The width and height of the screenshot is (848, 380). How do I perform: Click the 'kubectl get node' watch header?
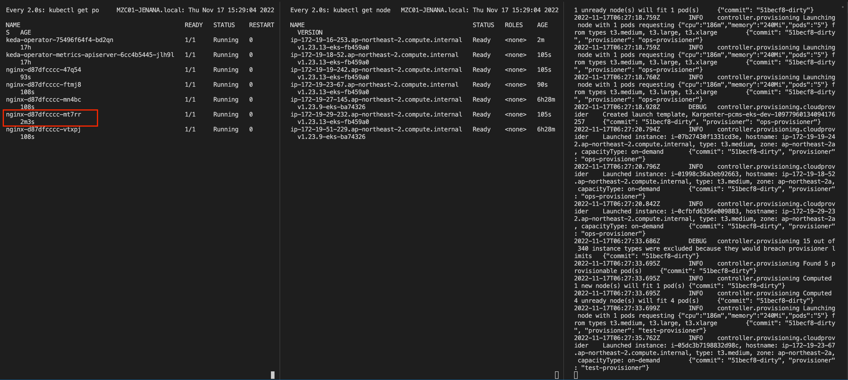340,10
